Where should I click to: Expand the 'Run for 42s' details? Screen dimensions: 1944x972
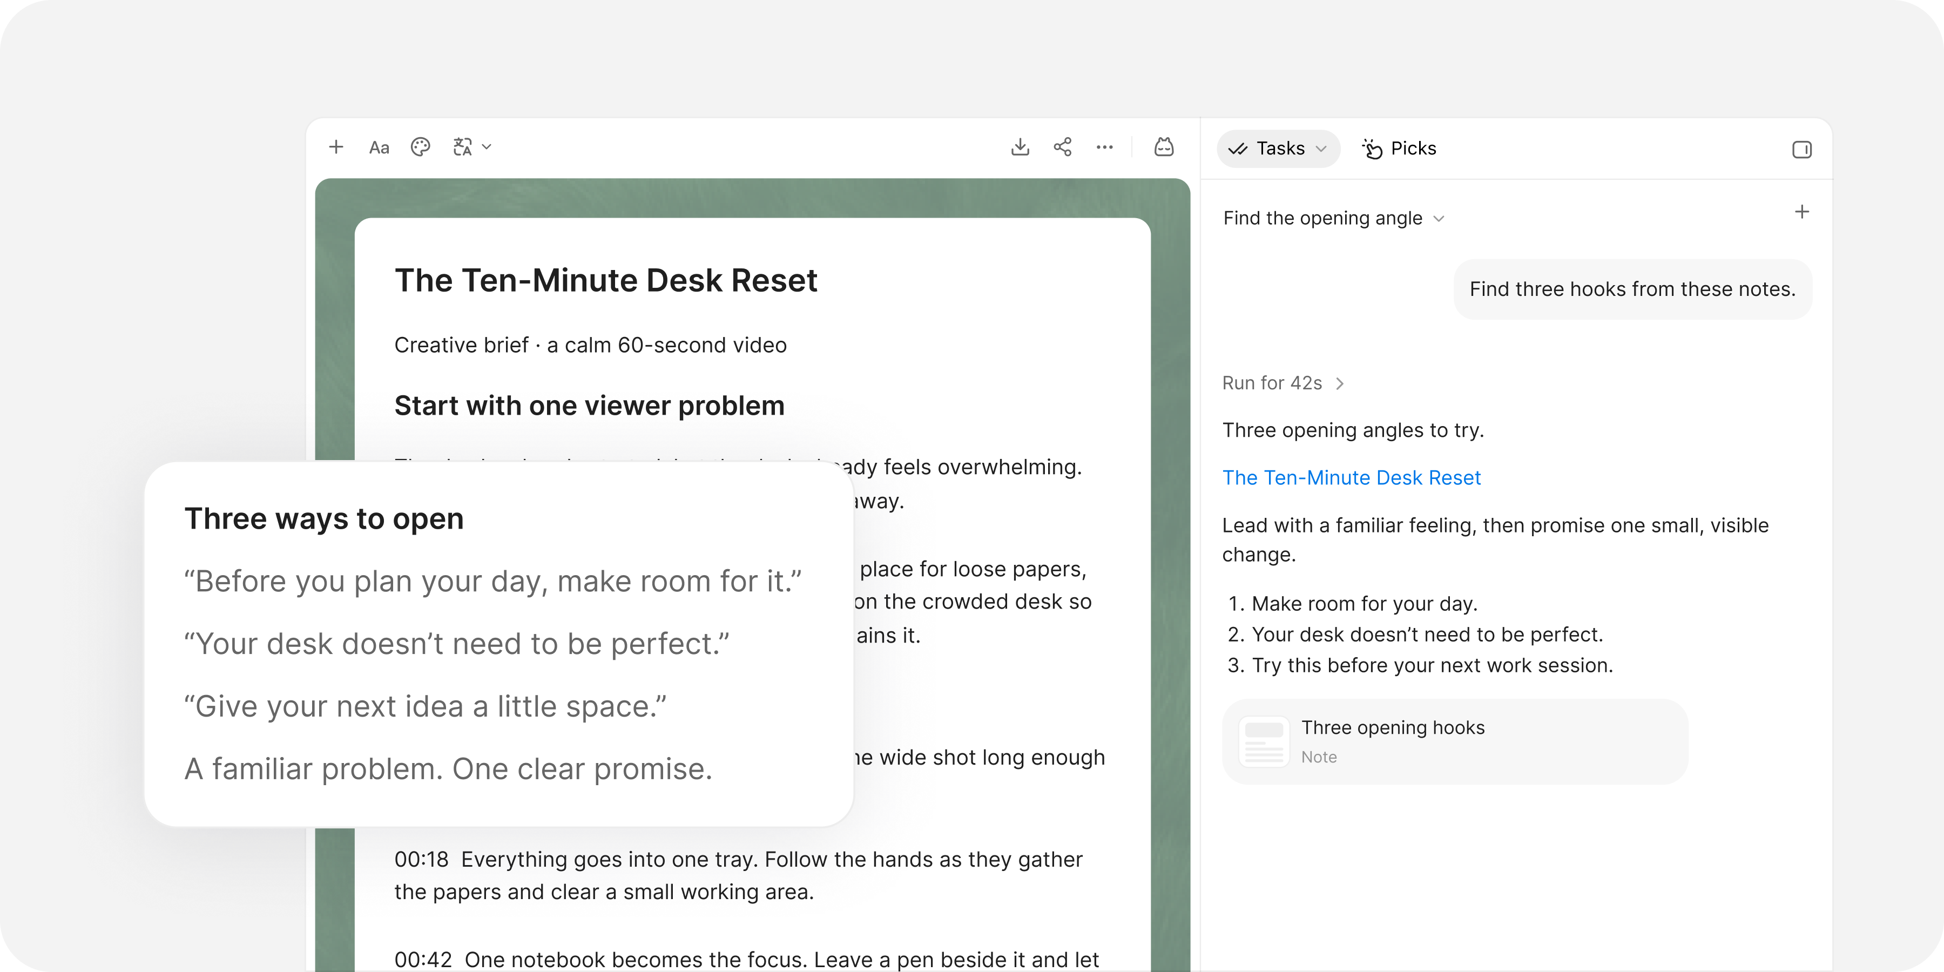1283,383
